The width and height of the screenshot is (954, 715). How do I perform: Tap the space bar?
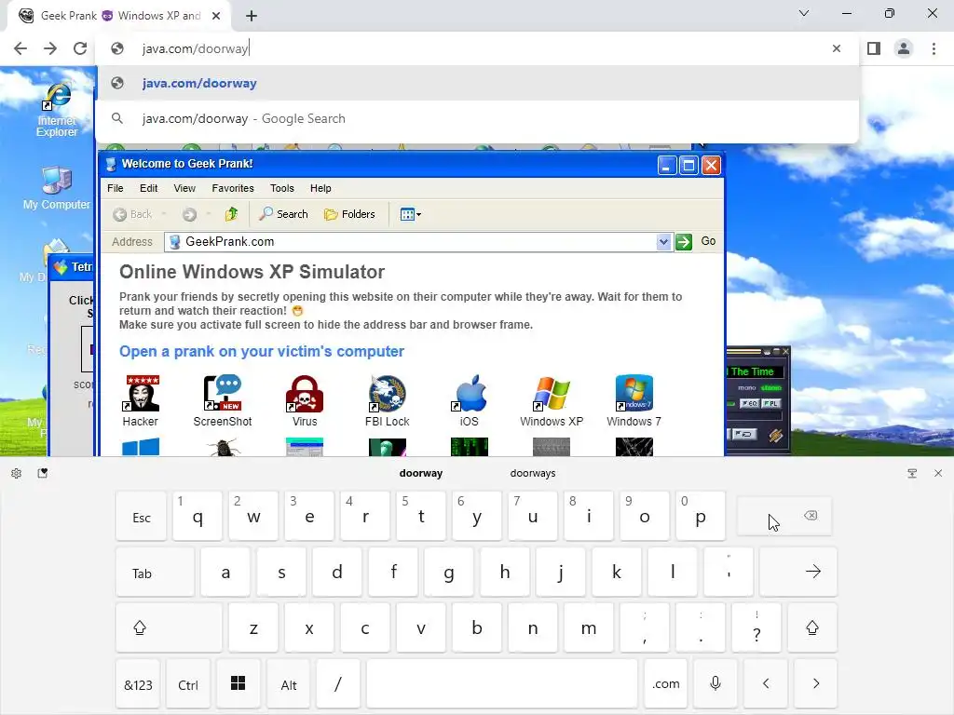click(x=502, y=684)
